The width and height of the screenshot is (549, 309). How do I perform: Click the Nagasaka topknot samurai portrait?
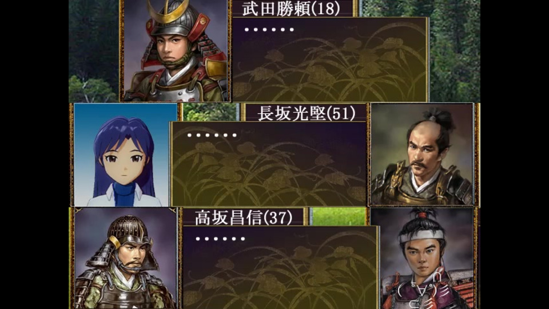[422, 154]
